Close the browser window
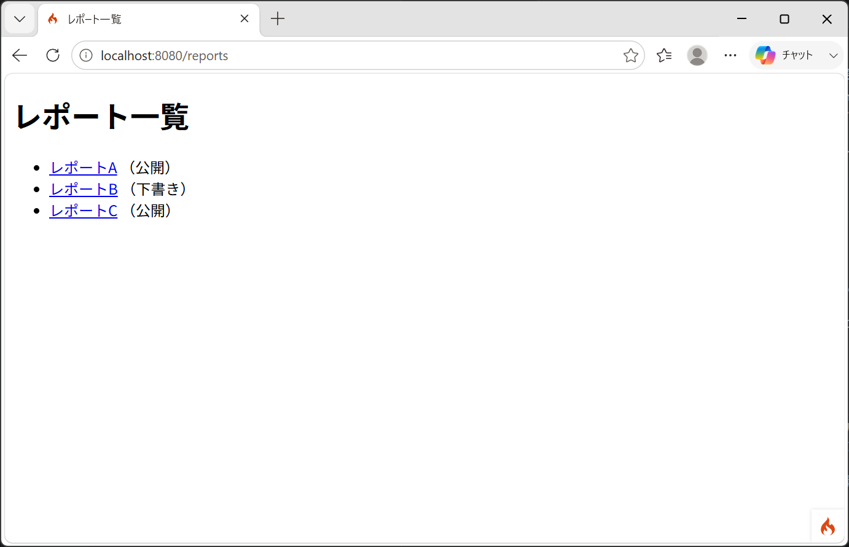The image size is (849, 547). pos(826,19)
